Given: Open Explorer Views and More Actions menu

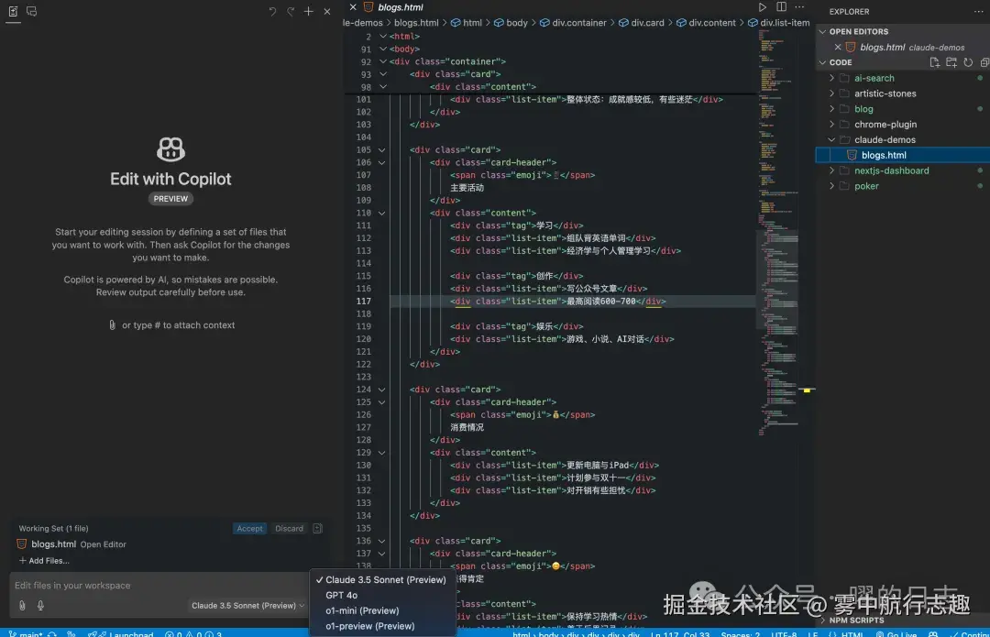Looking at the screenshot, I should (979, 11).
